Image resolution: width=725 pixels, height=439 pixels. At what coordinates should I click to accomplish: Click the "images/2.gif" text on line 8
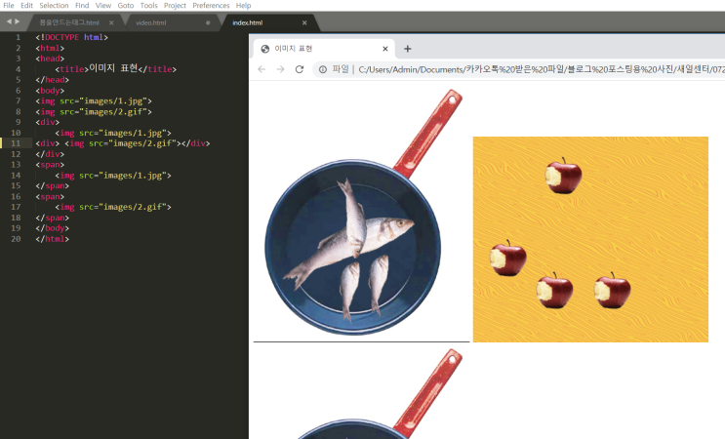click(115, 112)
